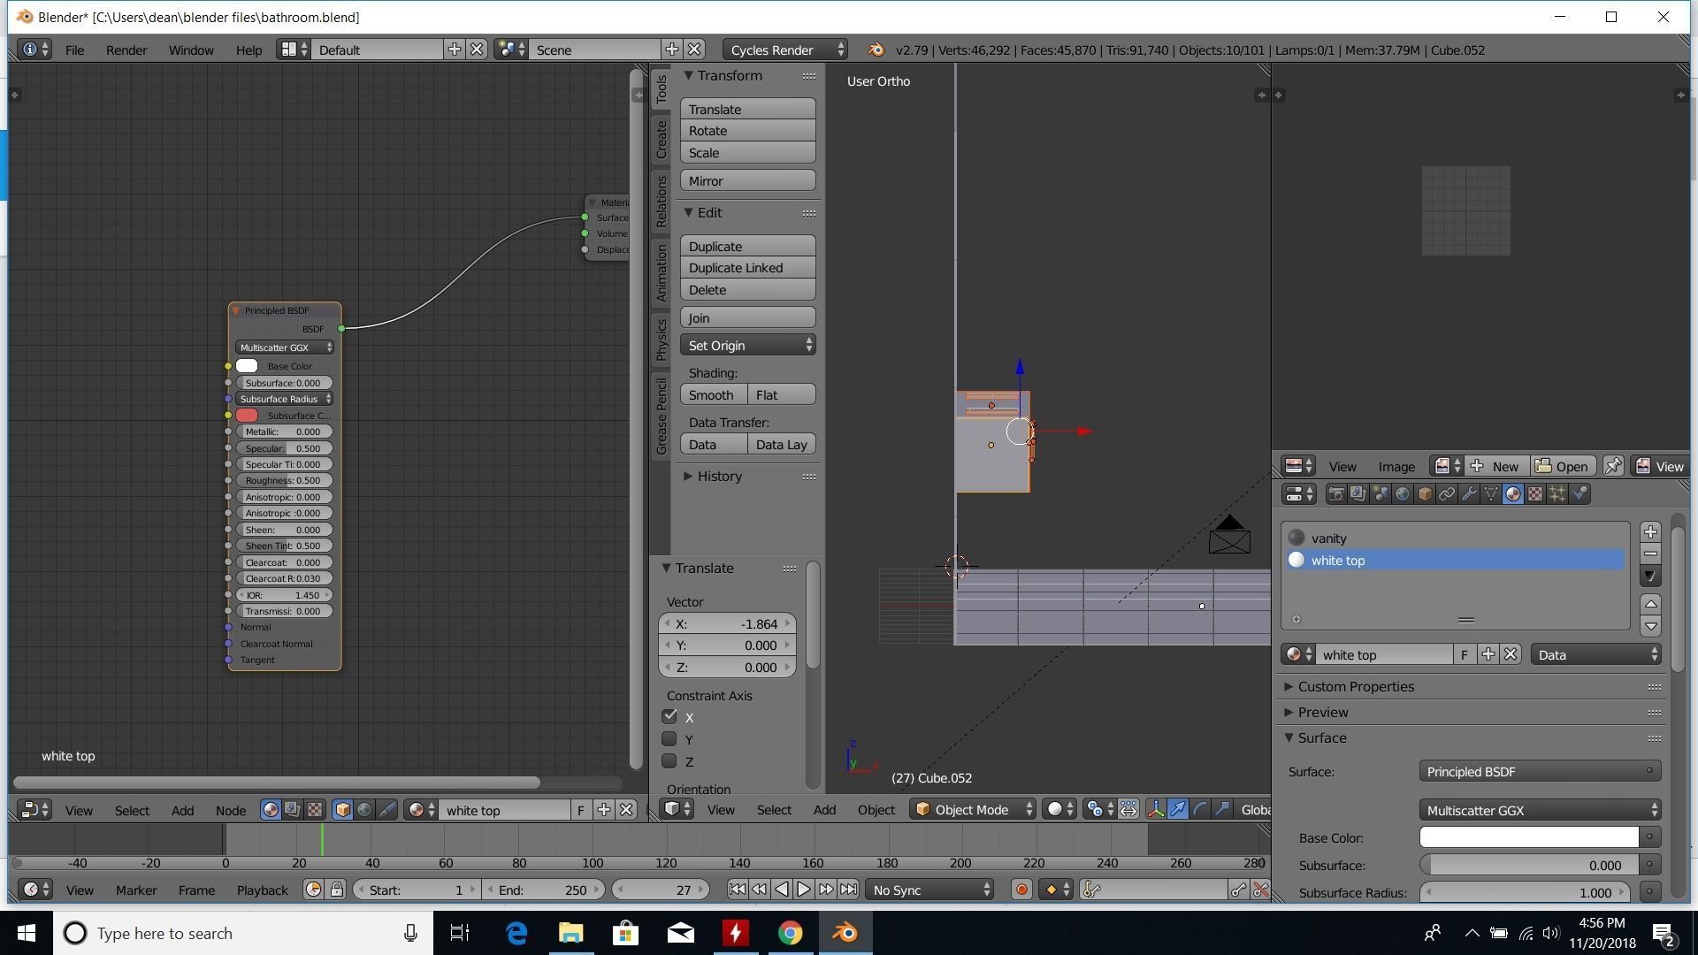Click the pin image icon

1613,466
